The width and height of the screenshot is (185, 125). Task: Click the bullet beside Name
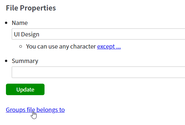6,23
